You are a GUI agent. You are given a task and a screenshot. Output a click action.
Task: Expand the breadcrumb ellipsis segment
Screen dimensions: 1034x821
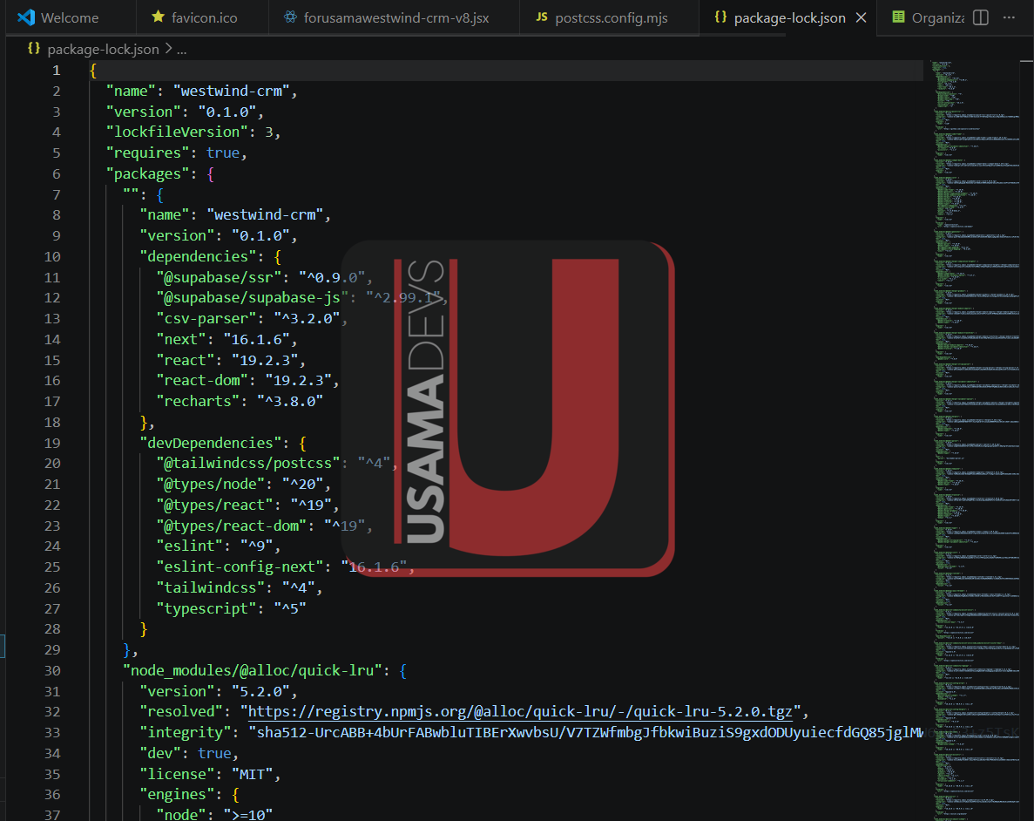[x=182, y=50]
